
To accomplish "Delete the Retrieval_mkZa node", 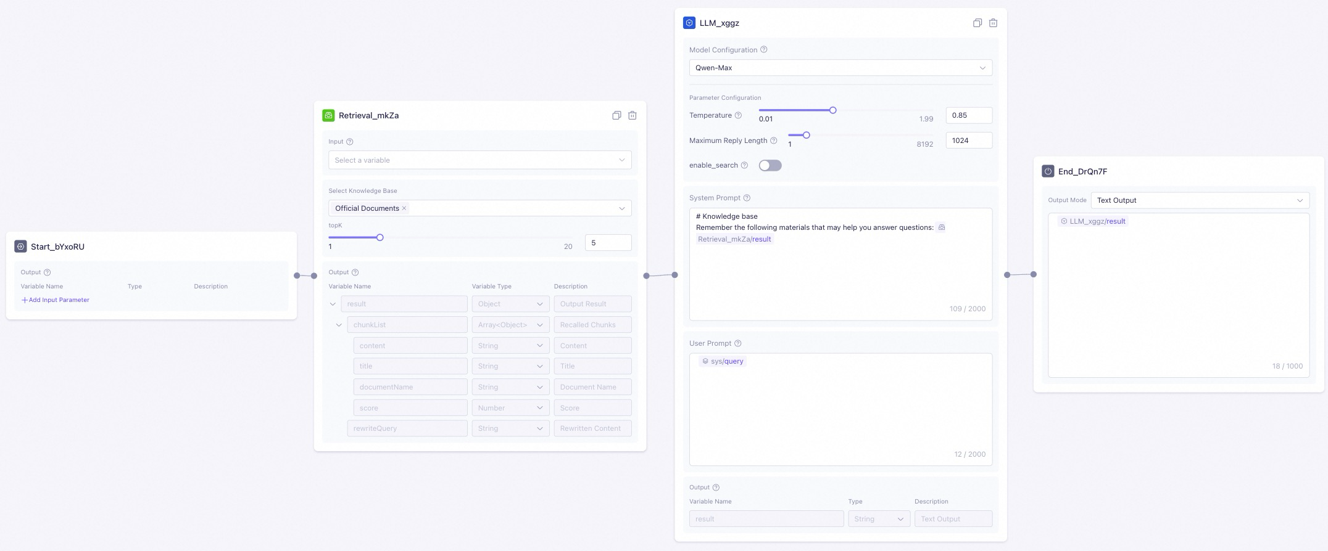I will 633,115.
